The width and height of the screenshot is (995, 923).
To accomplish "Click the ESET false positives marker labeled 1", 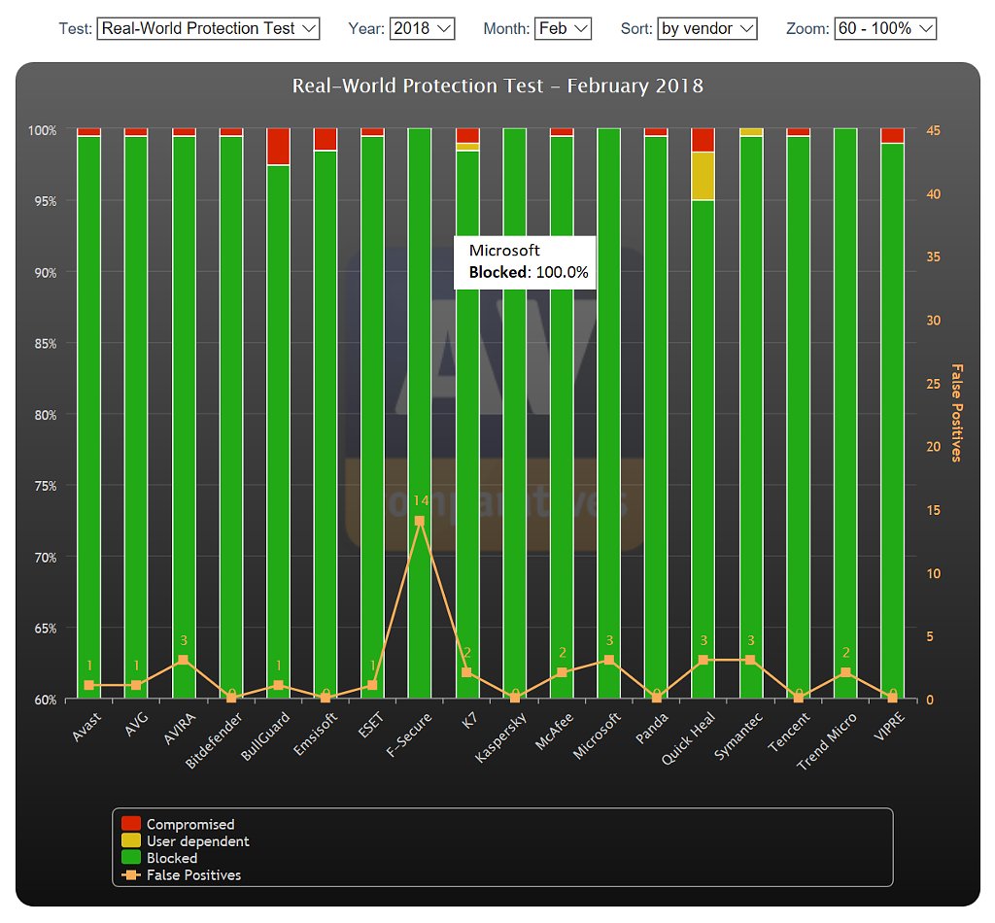I will click(x=372, y=685).
